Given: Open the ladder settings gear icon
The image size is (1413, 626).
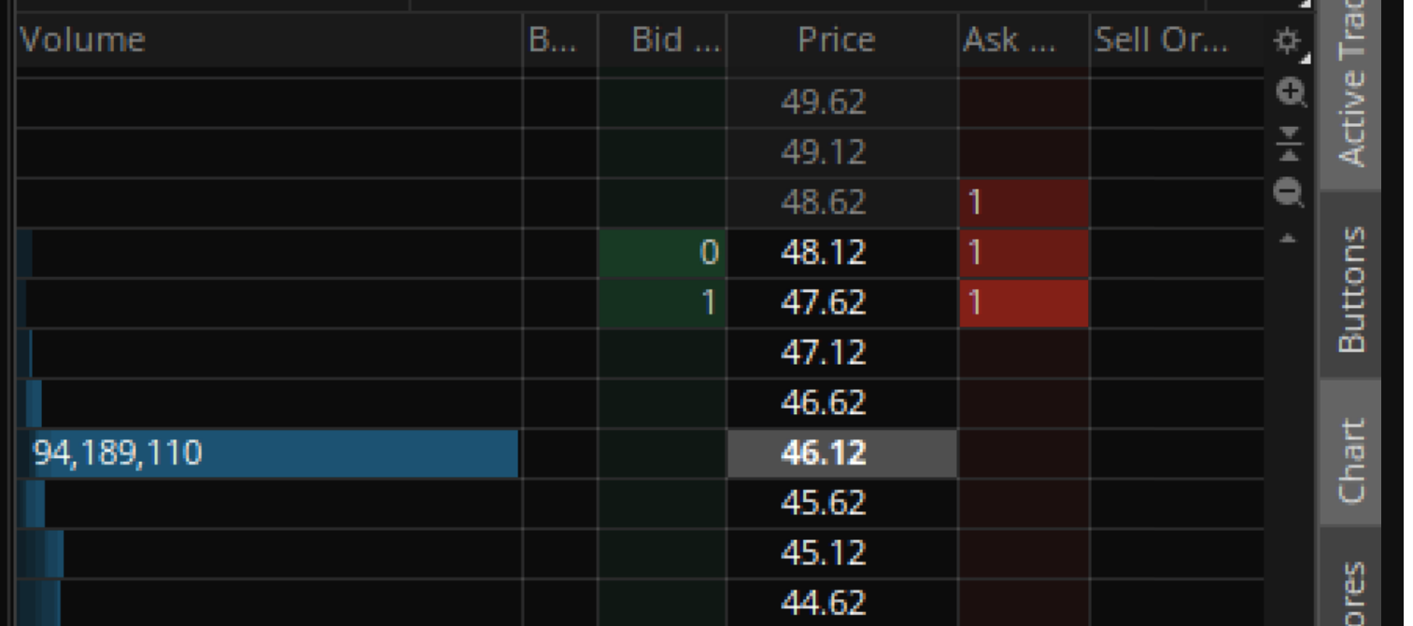Looking at the screenshot, I should (1287, 40).
